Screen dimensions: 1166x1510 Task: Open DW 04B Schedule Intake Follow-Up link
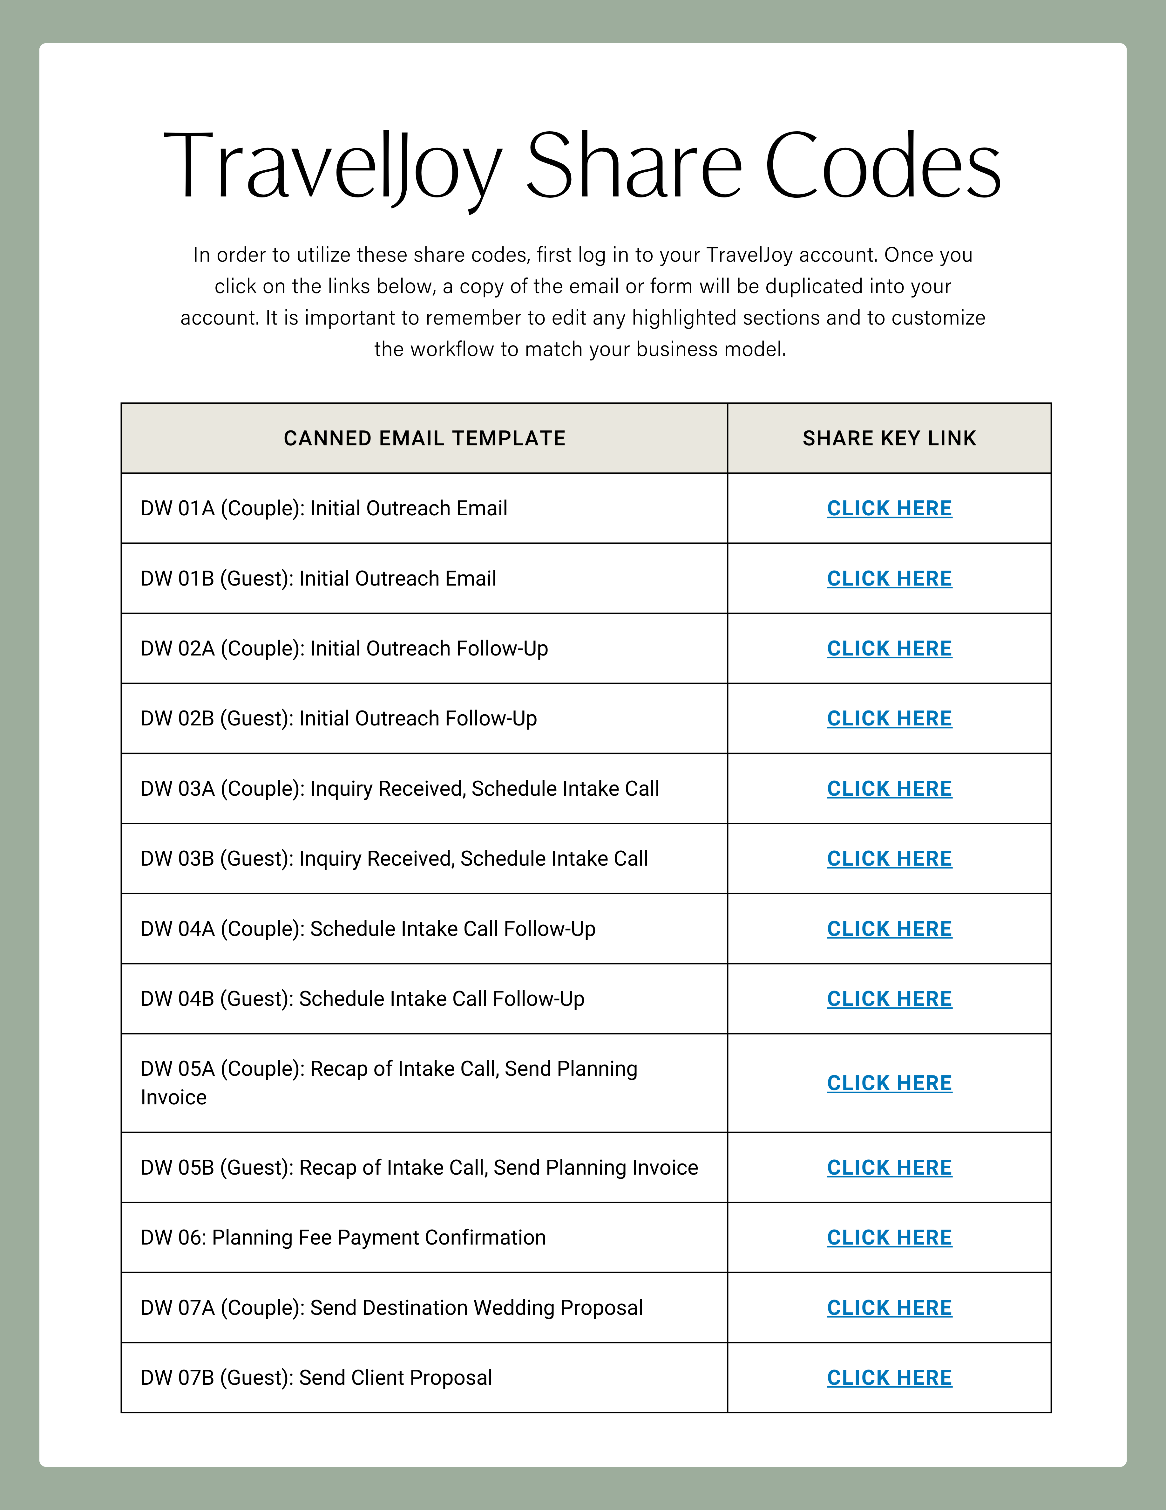[x=889, y=999]
